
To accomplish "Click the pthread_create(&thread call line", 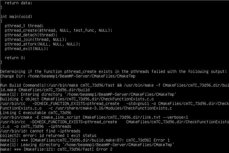I will (x=58, y=30).
